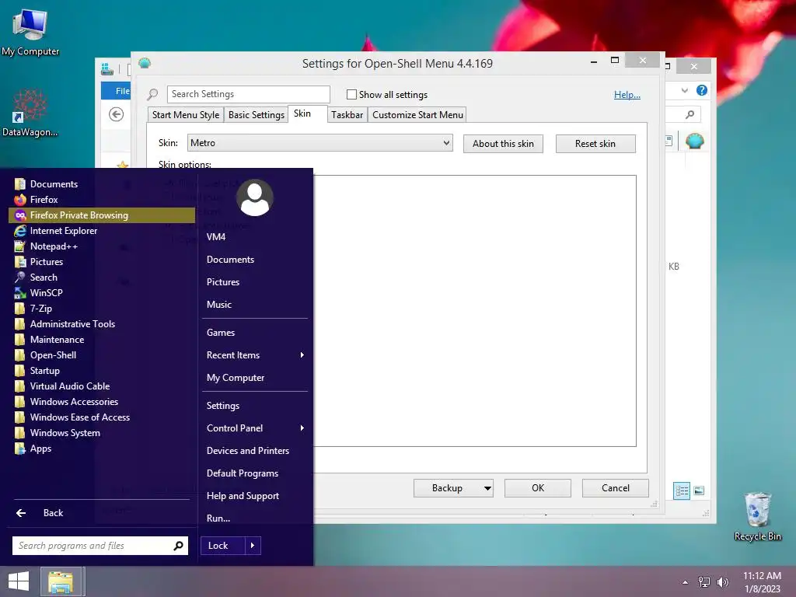Click the About this skin button
This screenshot has width=796, height=597.
(x=503, y=144)
